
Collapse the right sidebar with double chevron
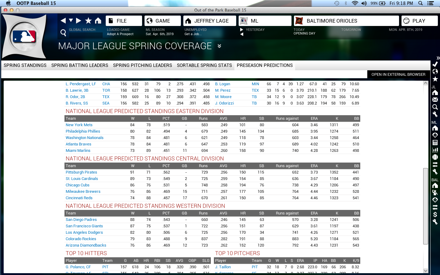point(438,58)
